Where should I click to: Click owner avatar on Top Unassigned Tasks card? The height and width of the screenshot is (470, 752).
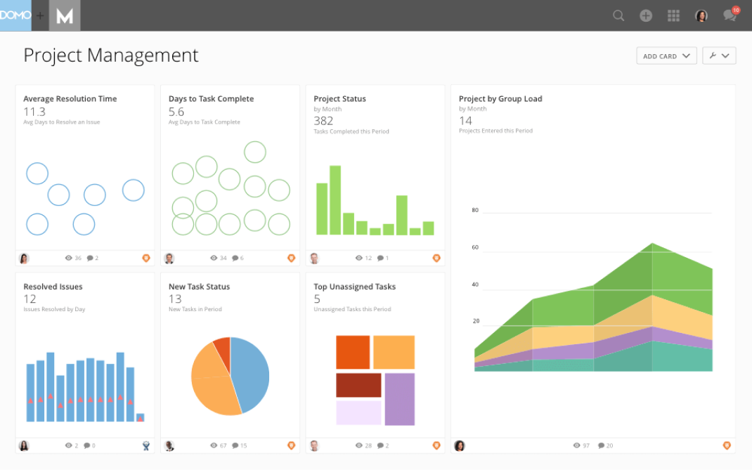(x=314, y=445)
